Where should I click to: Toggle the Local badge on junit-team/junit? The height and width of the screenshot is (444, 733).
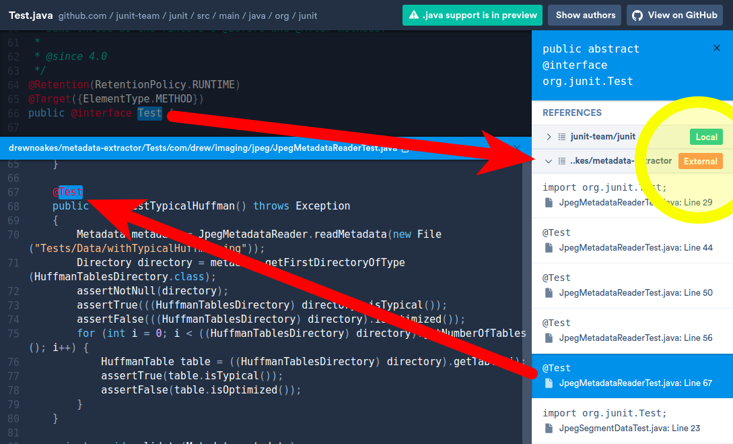tap(706, 137)
